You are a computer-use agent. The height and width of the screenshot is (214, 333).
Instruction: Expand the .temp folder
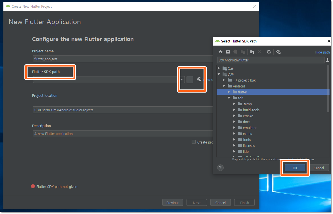pos(234,104)
